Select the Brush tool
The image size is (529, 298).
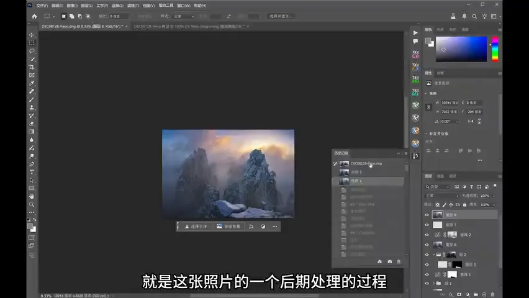click(32, 99)
